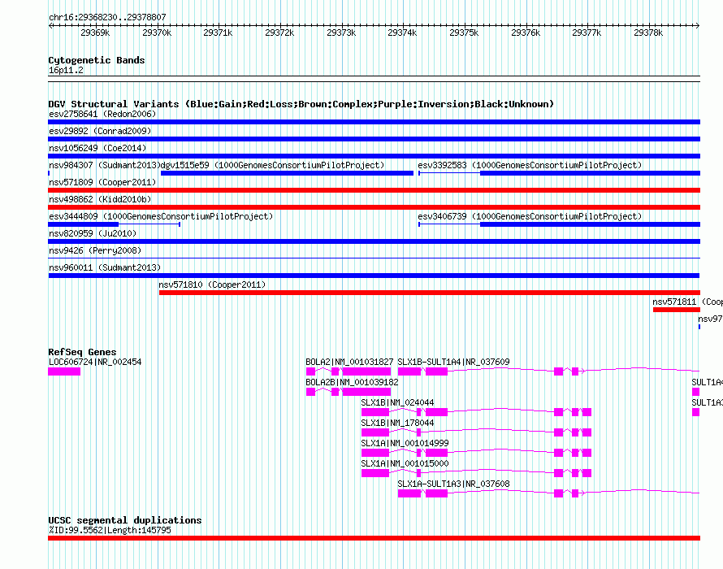The width and height of the screenshot is (723, 569).
Task: Open gene BOLA2|NM_001031827
Action: (x=349, y=362)
